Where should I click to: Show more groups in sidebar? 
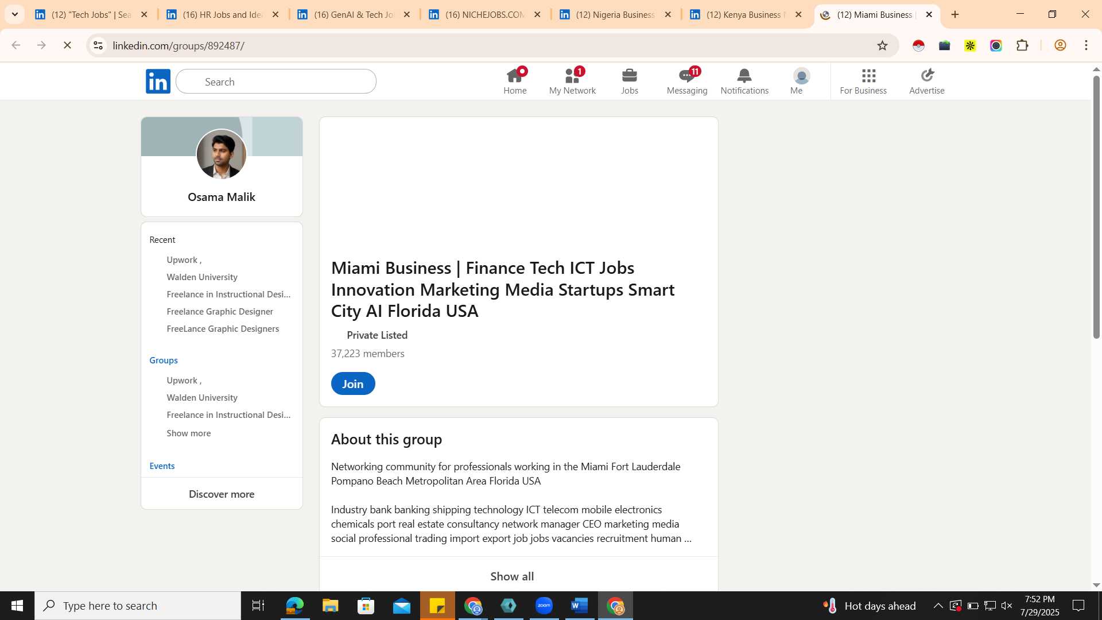(x=189, y=433)
